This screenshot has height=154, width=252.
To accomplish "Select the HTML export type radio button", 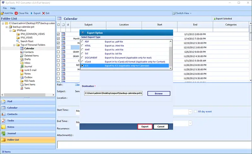I will point(82,45).
